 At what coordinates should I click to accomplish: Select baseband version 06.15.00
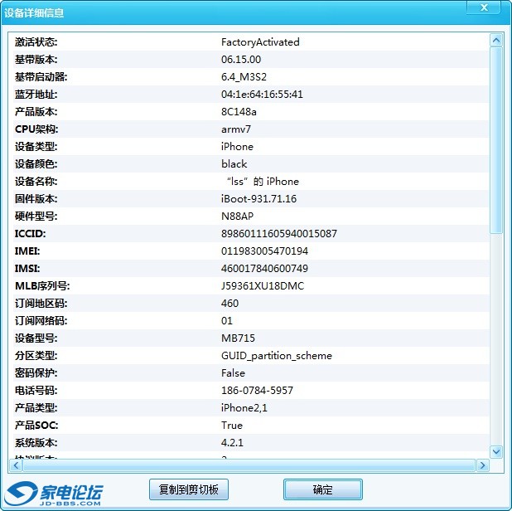click(241, 60)
